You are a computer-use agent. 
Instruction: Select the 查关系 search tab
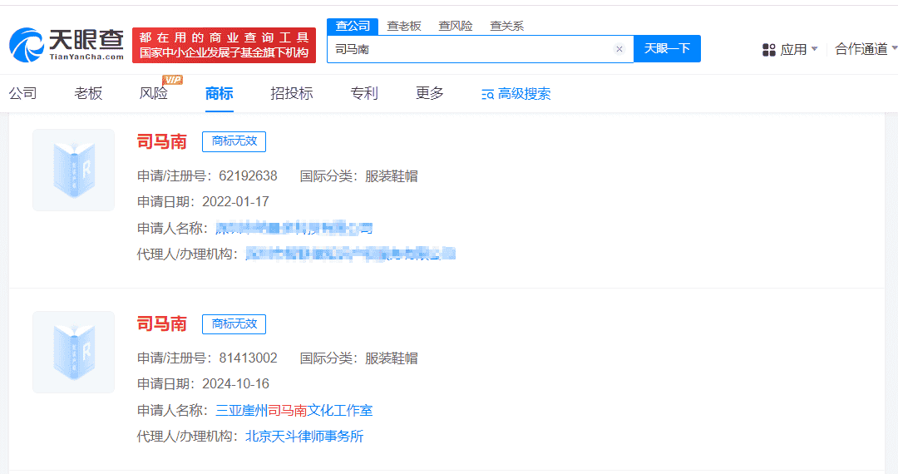pyautogui.click(x=506, y=26)
